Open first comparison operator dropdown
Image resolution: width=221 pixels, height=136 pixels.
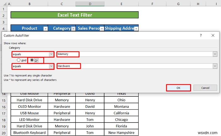51,54
